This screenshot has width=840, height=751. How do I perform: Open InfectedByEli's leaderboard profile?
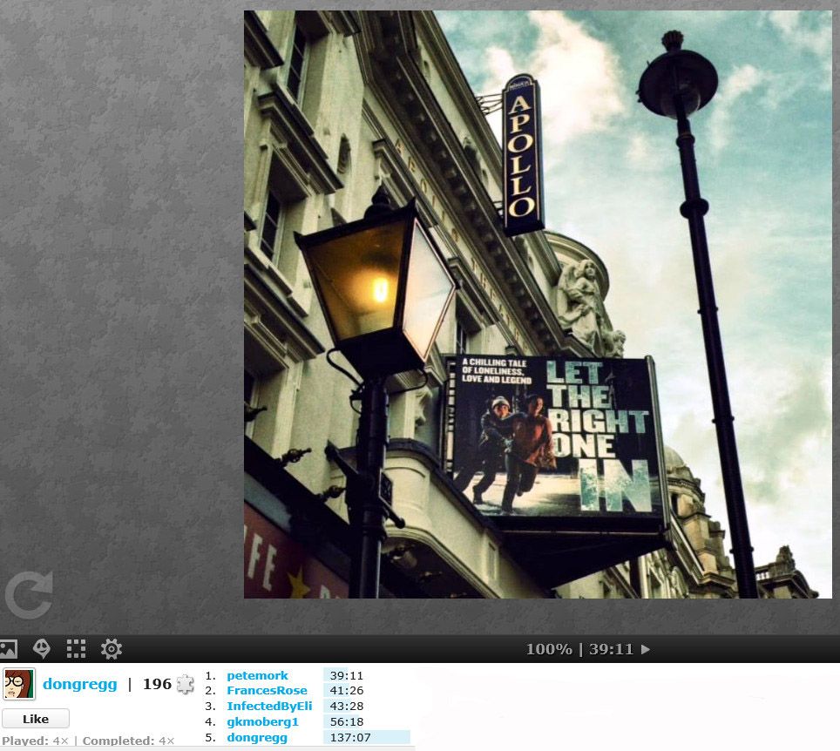pos(269,707)
